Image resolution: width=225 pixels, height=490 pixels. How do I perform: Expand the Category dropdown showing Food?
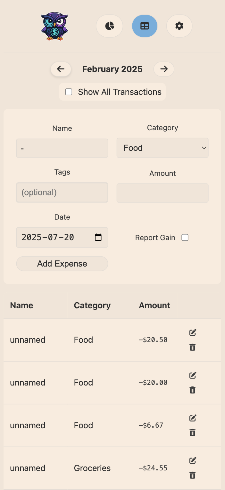162,148
